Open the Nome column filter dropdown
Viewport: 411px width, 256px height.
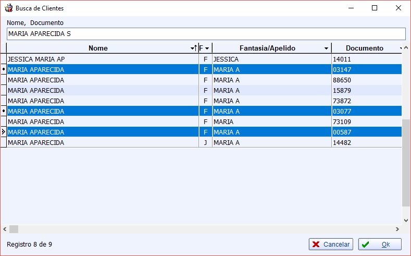click(192, 48)
